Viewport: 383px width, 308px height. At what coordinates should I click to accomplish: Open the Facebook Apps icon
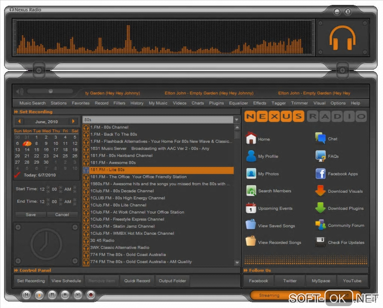pyautogui.click(x=320, y=174)
